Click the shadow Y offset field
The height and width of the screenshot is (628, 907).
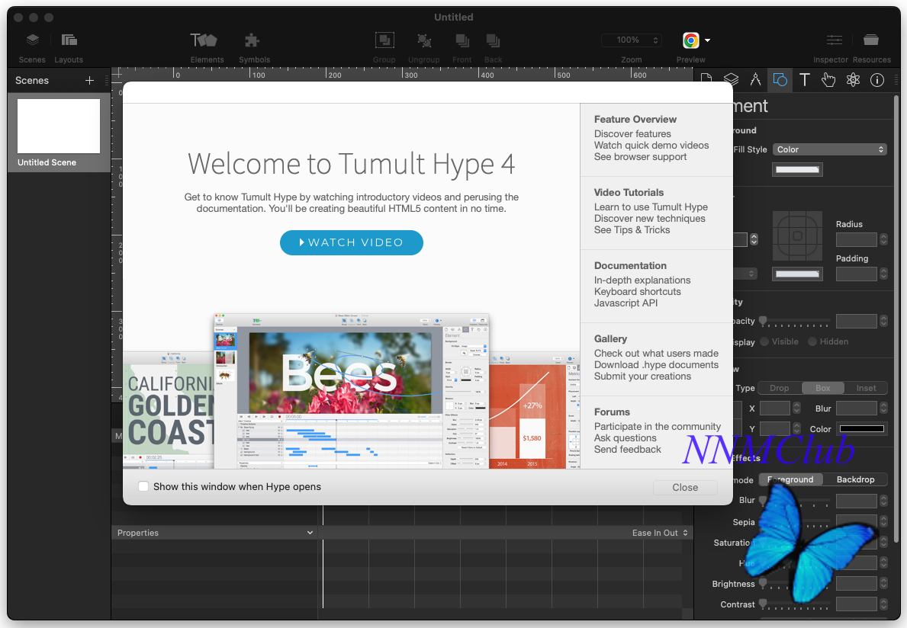coord(775,428)
